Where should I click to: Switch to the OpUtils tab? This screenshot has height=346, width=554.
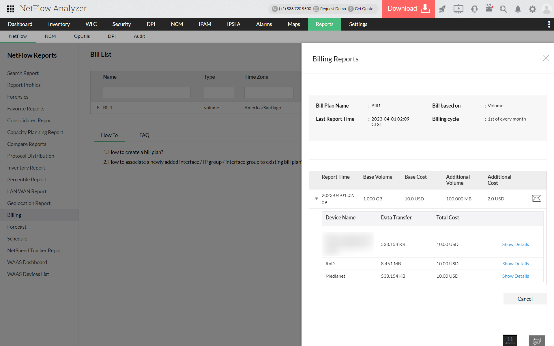[82, 36]
